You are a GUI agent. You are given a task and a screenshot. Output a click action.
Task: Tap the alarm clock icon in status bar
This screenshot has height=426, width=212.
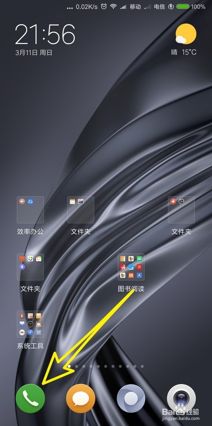coord(104,7)
